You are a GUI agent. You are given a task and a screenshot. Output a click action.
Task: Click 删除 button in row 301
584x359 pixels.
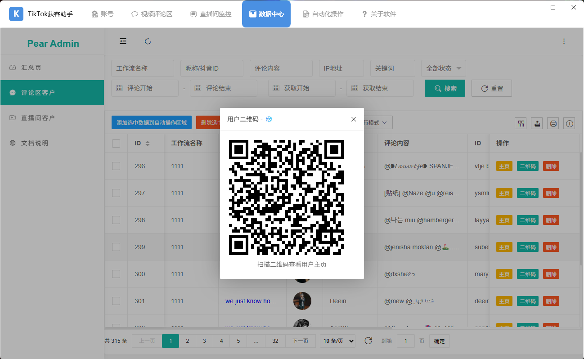click(x=551, y=301)
